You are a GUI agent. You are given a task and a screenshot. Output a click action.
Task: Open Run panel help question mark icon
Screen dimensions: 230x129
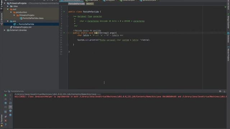point(5,125)
